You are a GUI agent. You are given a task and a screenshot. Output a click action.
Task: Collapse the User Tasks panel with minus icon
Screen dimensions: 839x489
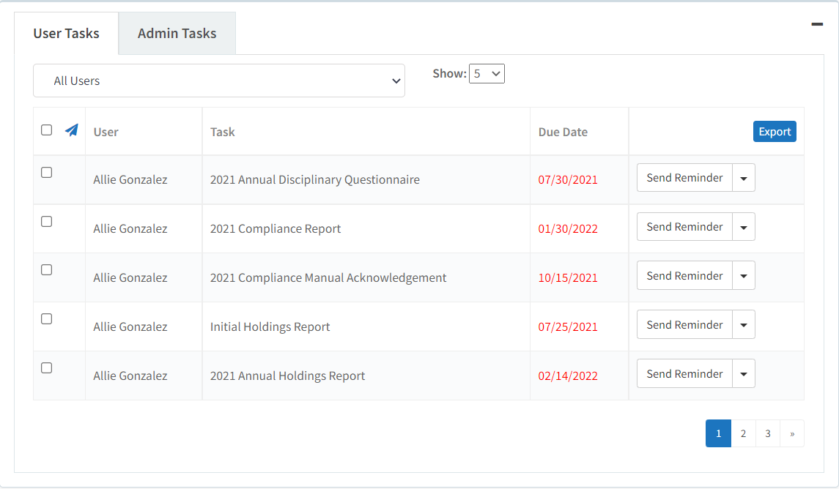[x=816, y=23]
